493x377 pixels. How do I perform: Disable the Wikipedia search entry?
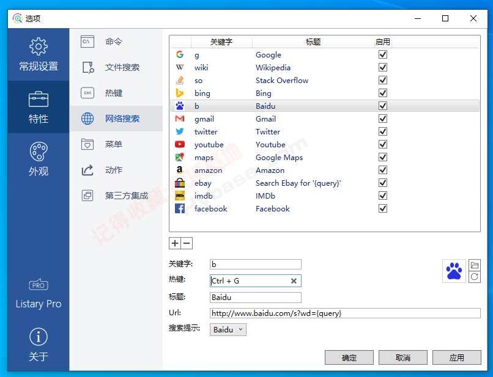[383, 67]
